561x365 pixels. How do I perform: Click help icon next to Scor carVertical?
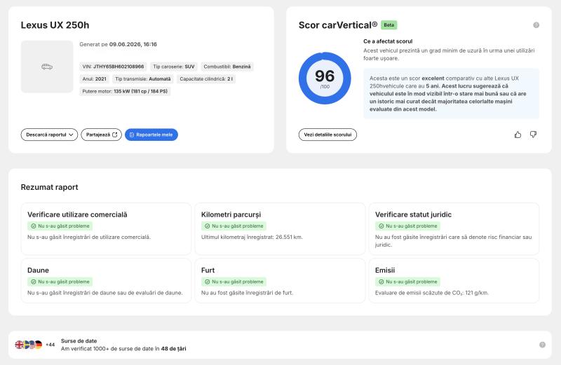click(536, 25)
